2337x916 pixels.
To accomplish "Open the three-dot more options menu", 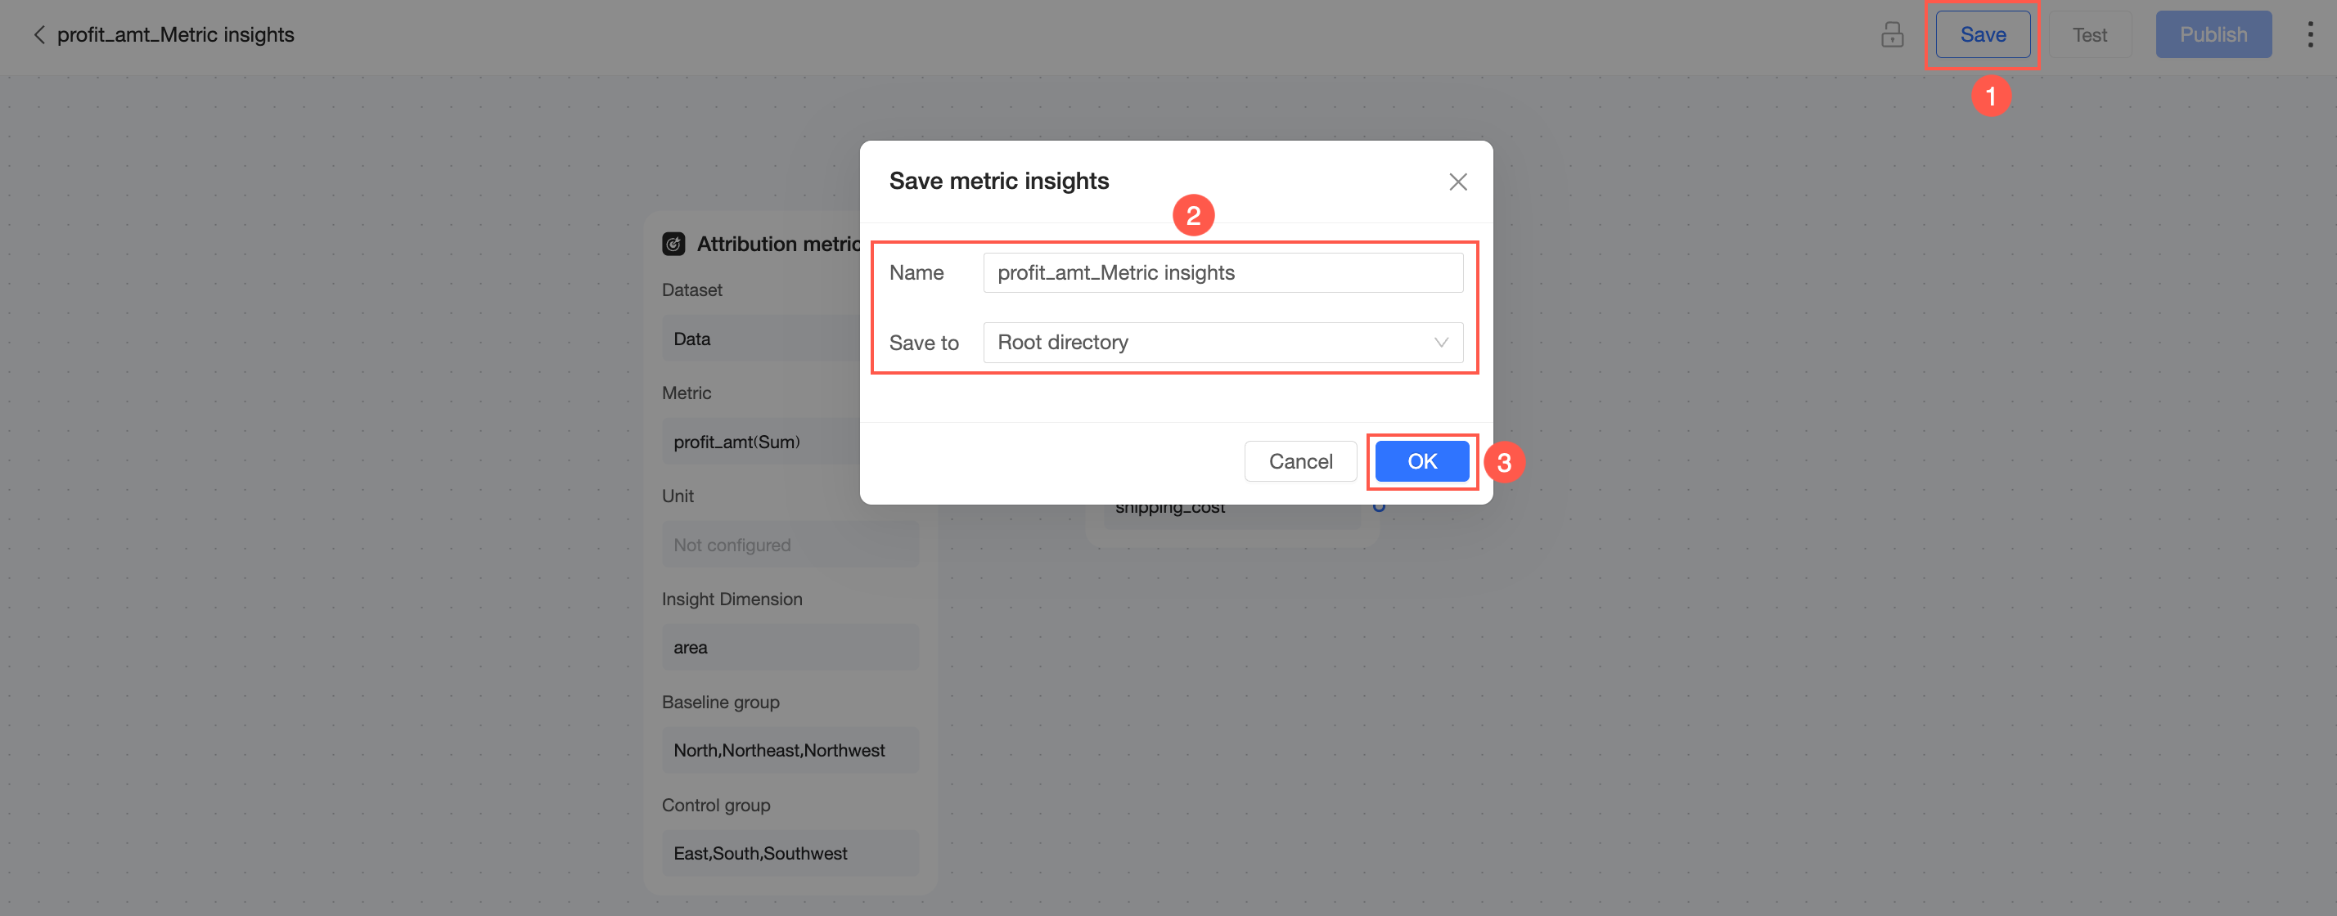I will pos(2309,34).
